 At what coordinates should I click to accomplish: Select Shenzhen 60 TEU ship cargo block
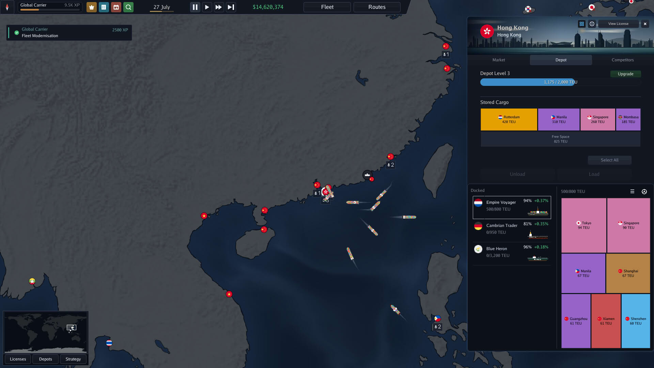(x=636, y=321)
